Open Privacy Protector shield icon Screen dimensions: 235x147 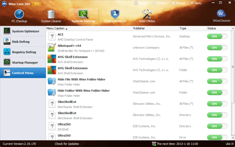tap(115, 14)
